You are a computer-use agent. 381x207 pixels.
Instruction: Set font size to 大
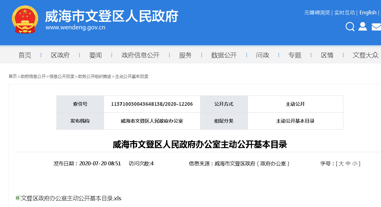341,164
